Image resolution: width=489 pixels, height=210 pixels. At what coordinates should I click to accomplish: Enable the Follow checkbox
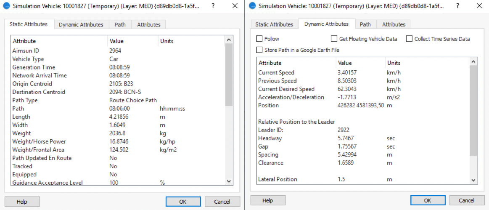click(260, 39)
